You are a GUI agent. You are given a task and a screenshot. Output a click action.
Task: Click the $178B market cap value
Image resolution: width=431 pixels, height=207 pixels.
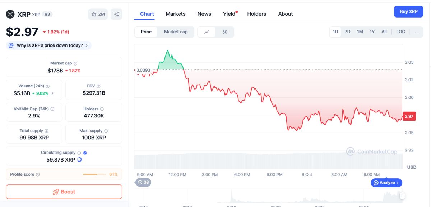(55, 71)
